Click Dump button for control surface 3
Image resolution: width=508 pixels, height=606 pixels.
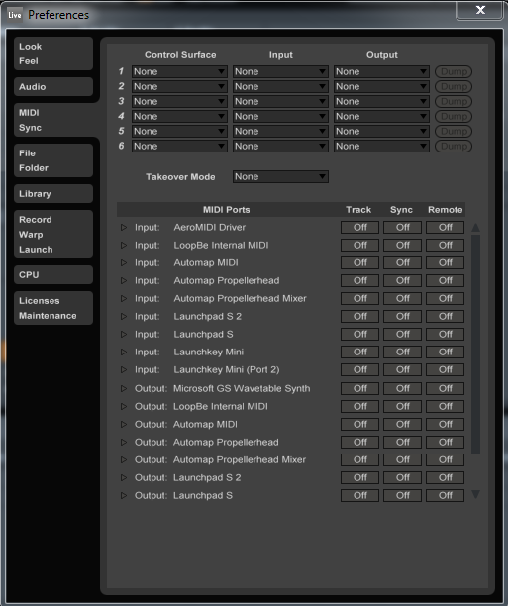pyautogui.click(x=454, y=101)
